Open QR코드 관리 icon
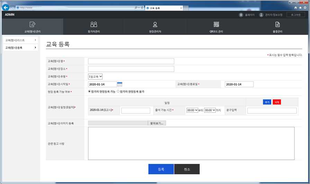This screenshot has height=184, width=310. (216, 24)
